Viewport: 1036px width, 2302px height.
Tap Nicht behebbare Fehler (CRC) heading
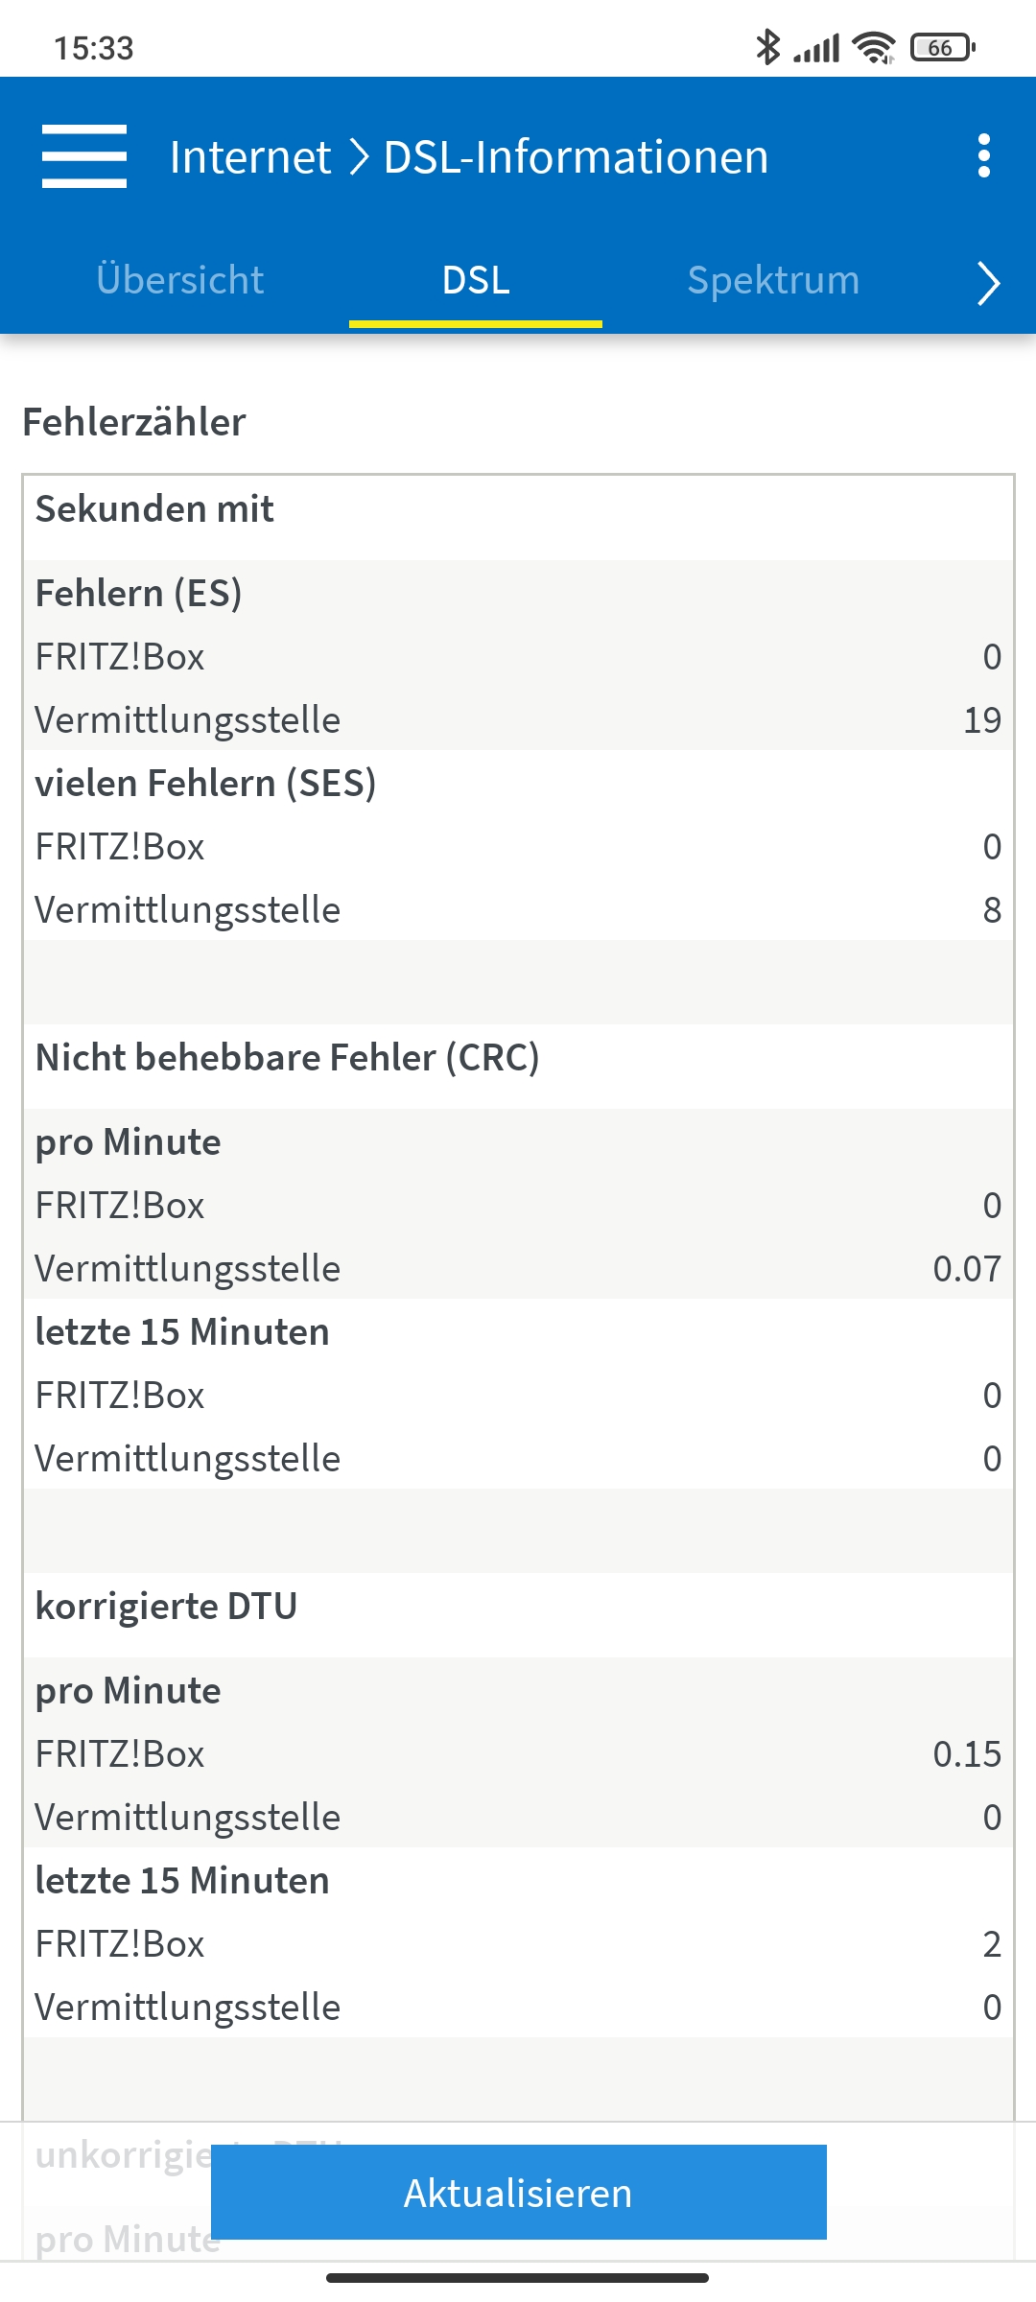click(x=288, y=1057)
